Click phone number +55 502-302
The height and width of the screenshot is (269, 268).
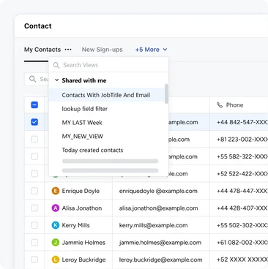(242, 225)
